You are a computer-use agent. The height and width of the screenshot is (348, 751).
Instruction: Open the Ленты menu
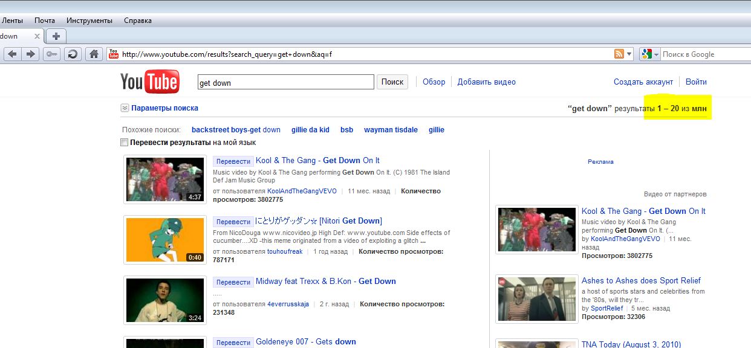coord(12,21)
